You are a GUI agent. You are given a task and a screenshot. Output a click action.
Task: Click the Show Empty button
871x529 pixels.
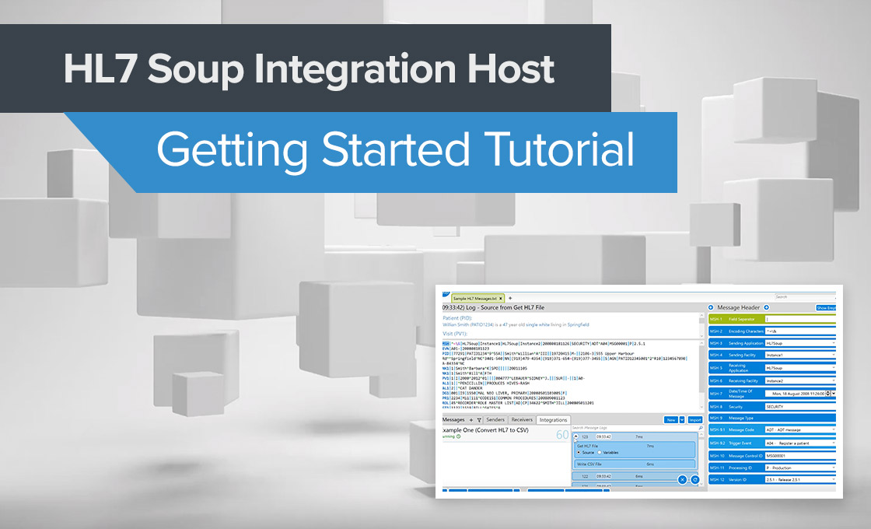[x=825, y=308]
